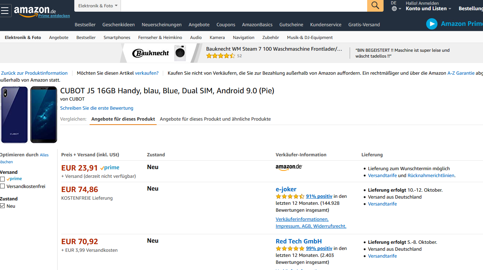Click into the search input field
The image size is (483, 270).
(x=244, y=6)
